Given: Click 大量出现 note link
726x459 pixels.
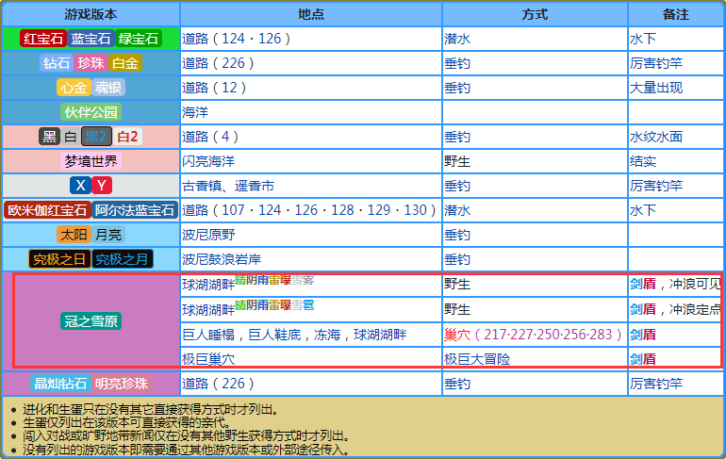Looking at the screenshot, I should pyautogui.click(x=656, y=88).
